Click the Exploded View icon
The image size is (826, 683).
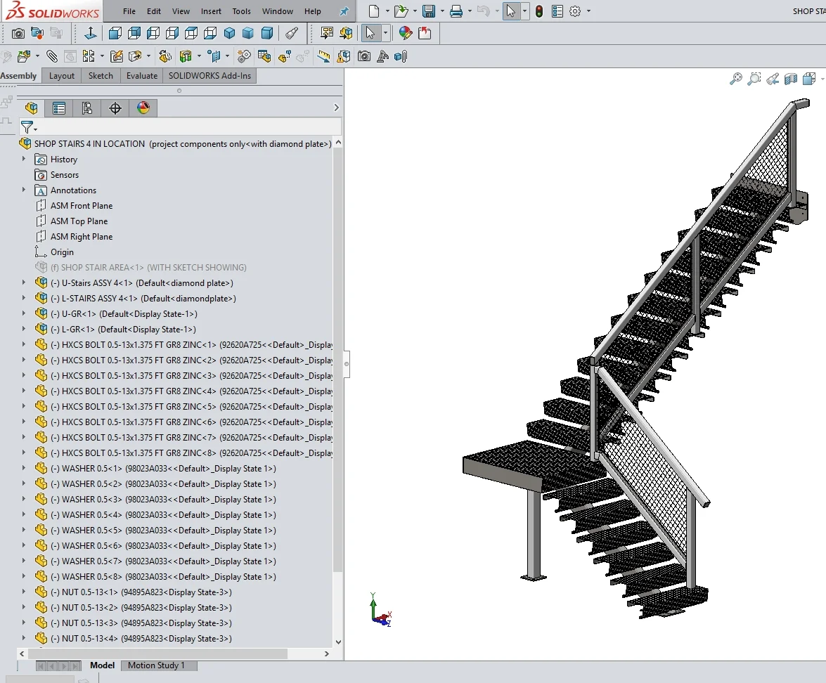(x=285, y=56)
